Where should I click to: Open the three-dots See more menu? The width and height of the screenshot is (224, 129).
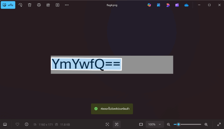click(67, 5)
